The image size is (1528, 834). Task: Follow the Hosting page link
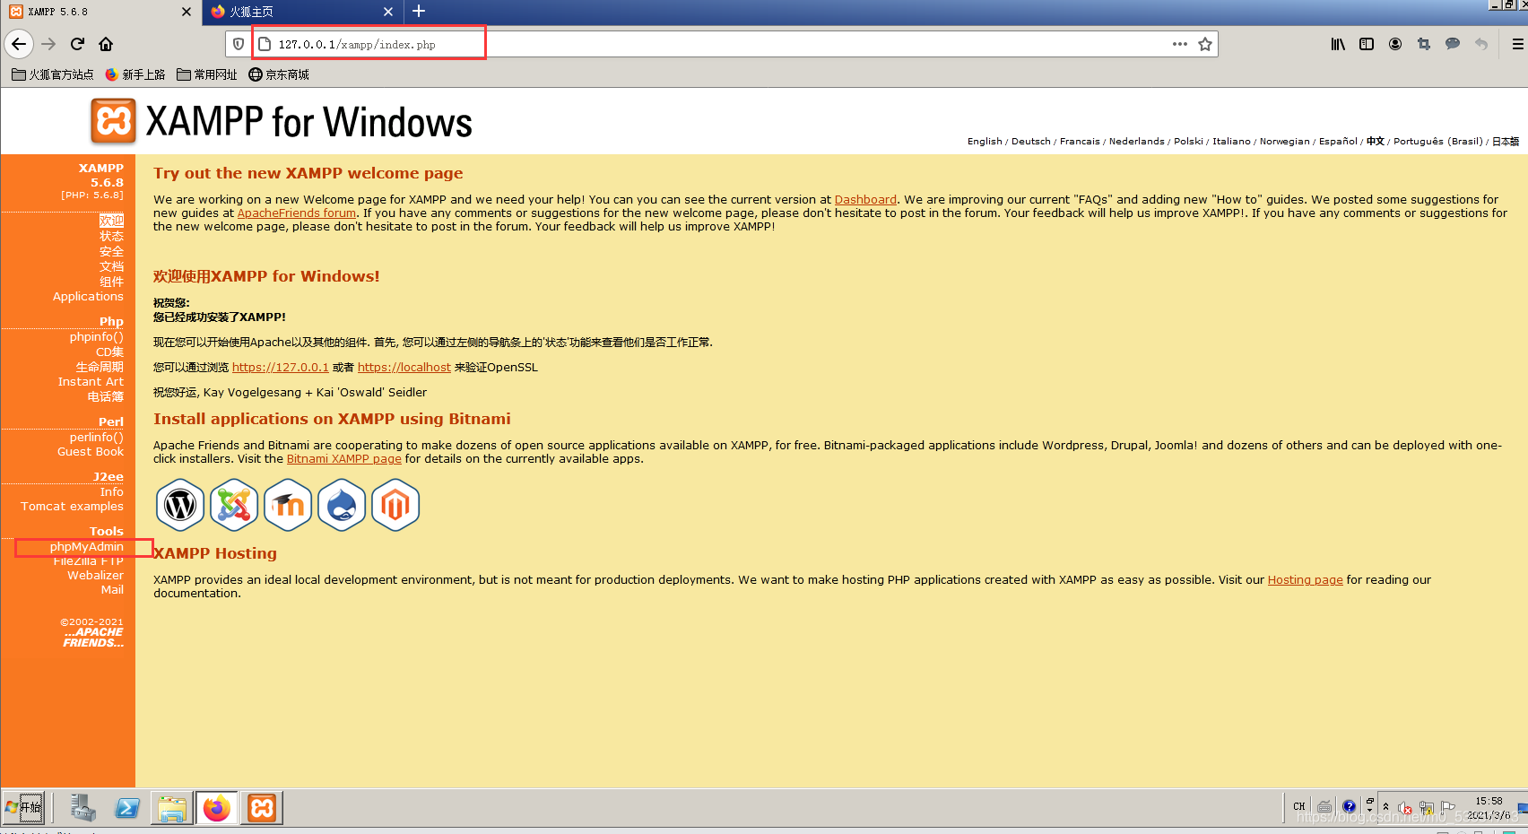click(x=1305, y=580)
